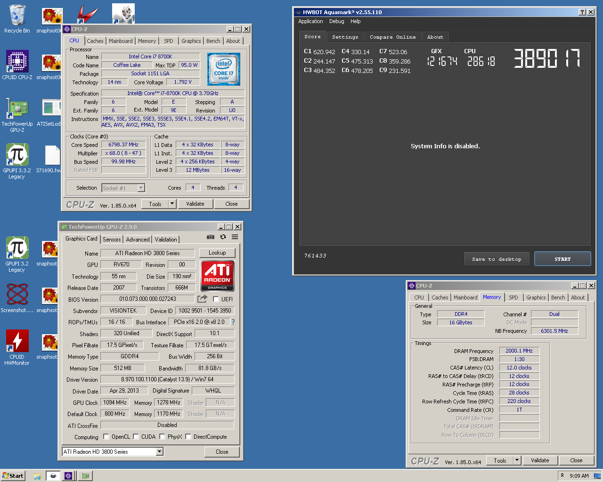This screenshot has height=482, width=603.
Task: Click the GPU-Z refresh icon
Action: point(223,237)
